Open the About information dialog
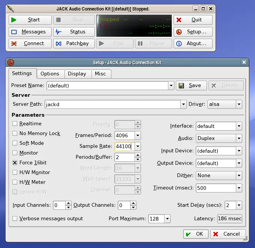 click(193, 44)
